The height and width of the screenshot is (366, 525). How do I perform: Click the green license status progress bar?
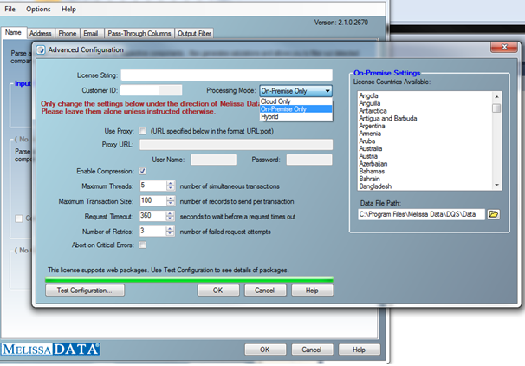click(189, 279)
